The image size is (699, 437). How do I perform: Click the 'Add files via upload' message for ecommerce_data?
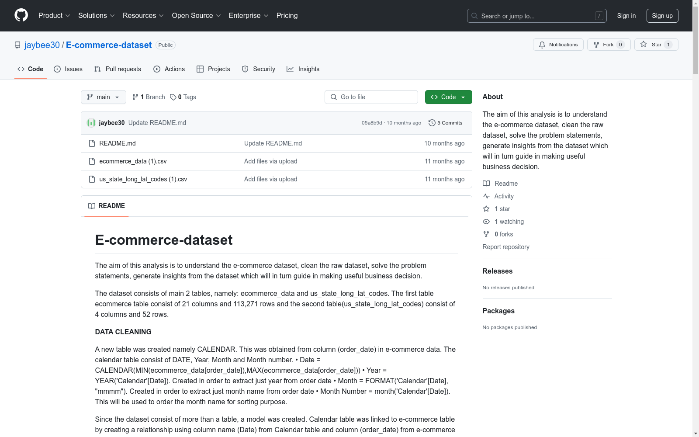(x=271, y=161)
